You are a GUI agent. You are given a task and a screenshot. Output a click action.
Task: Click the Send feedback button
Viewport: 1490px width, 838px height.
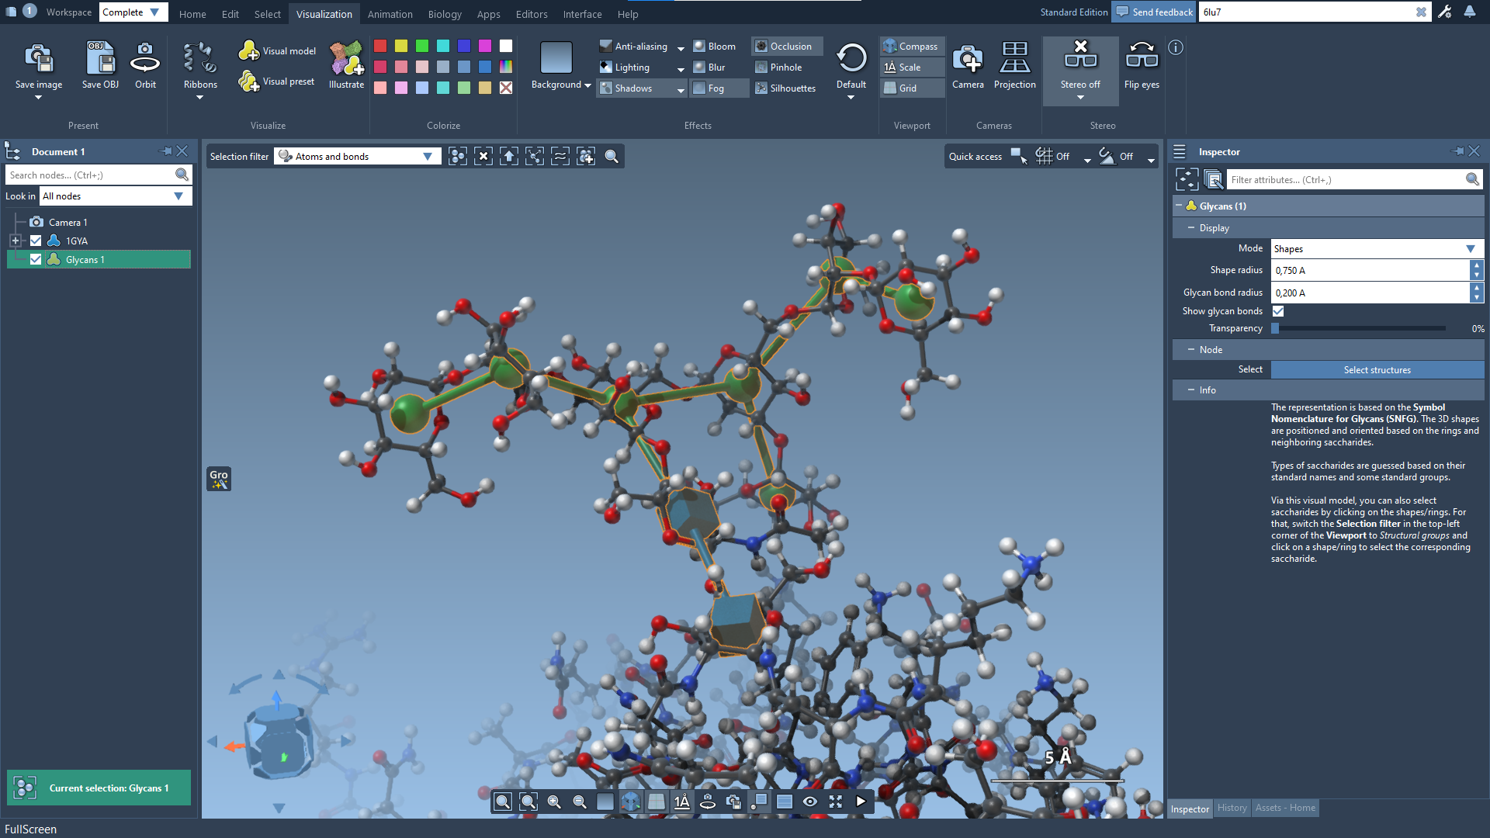(x=1154, y=12)
